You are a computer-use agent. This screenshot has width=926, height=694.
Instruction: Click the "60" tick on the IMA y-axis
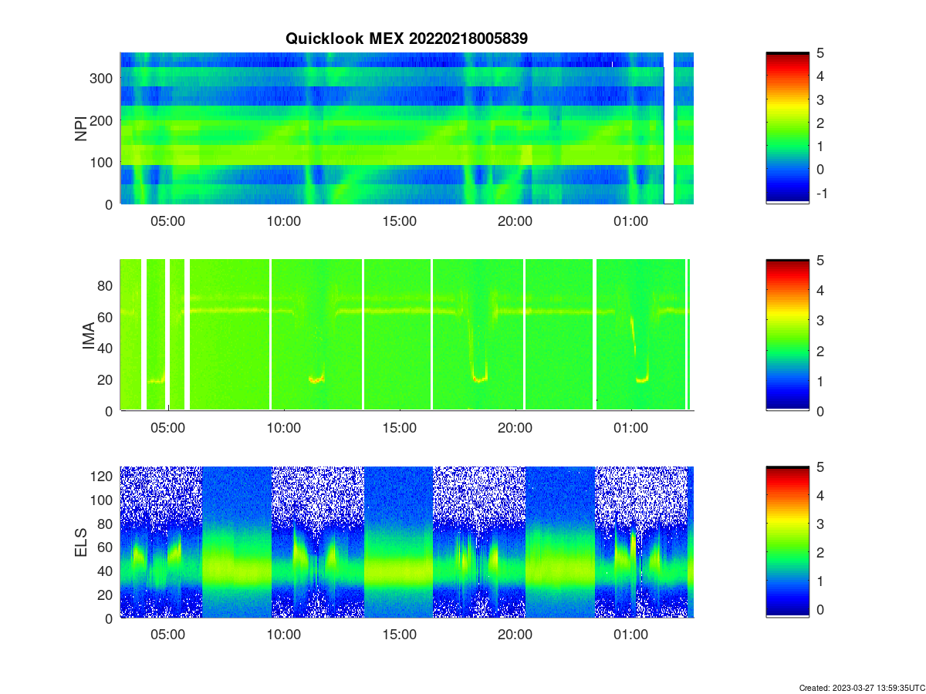[x=106, y=317]
